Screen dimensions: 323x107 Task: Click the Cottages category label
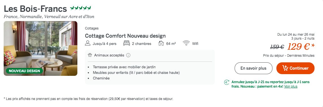[92, 28]
